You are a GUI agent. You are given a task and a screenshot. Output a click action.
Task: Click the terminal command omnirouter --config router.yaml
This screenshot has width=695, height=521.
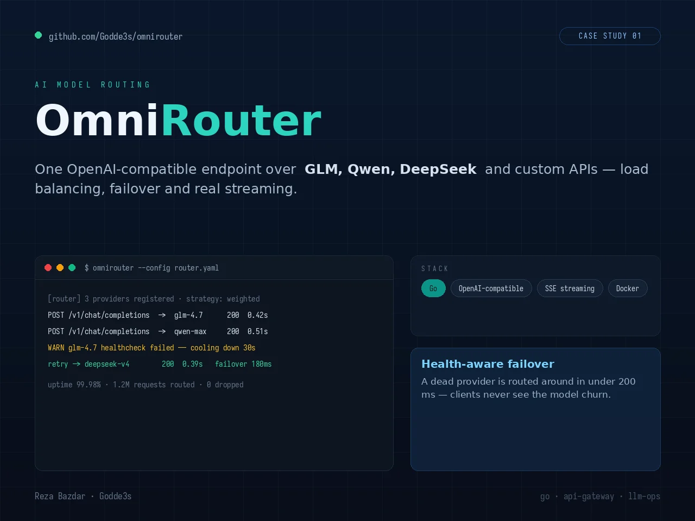(151, 268)
